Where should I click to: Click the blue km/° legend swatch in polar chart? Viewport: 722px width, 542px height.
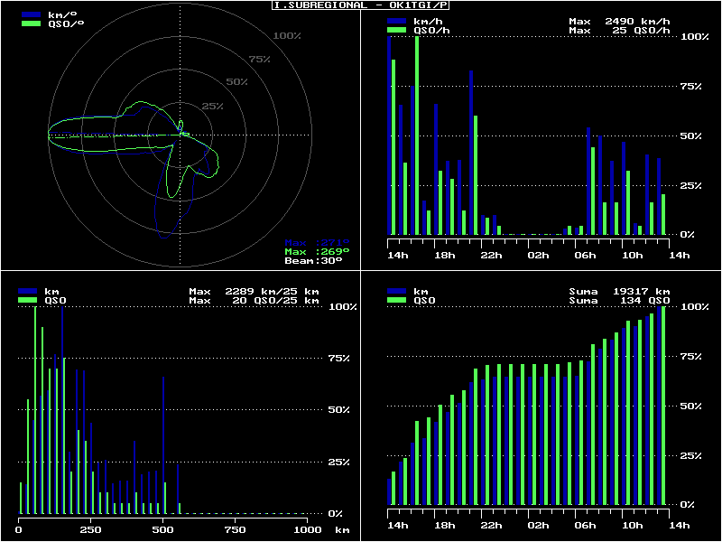coord(31,15)
